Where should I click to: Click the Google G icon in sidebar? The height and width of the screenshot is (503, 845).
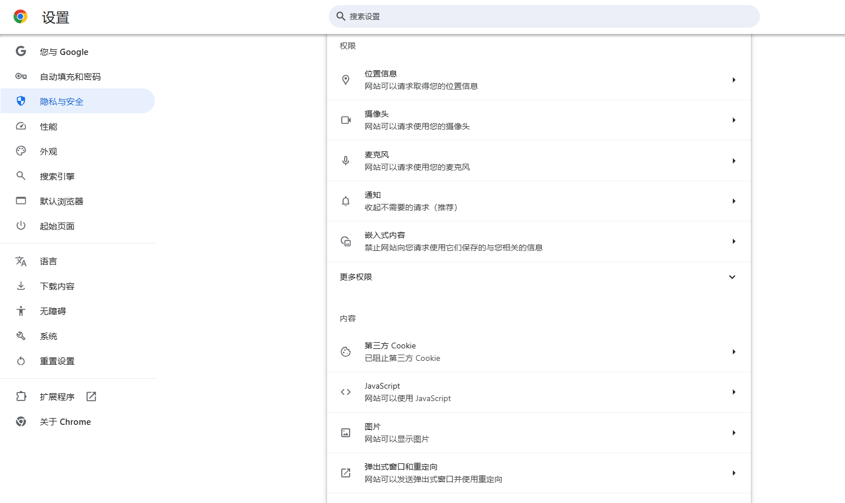pyautogui.click(x=21, y=52)
